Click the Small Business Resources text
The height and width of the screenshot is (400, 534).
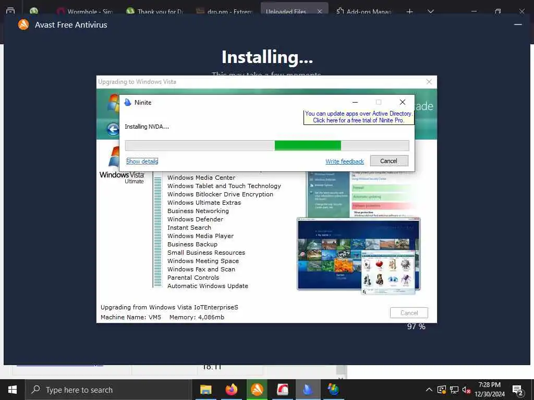coord(207,253)
